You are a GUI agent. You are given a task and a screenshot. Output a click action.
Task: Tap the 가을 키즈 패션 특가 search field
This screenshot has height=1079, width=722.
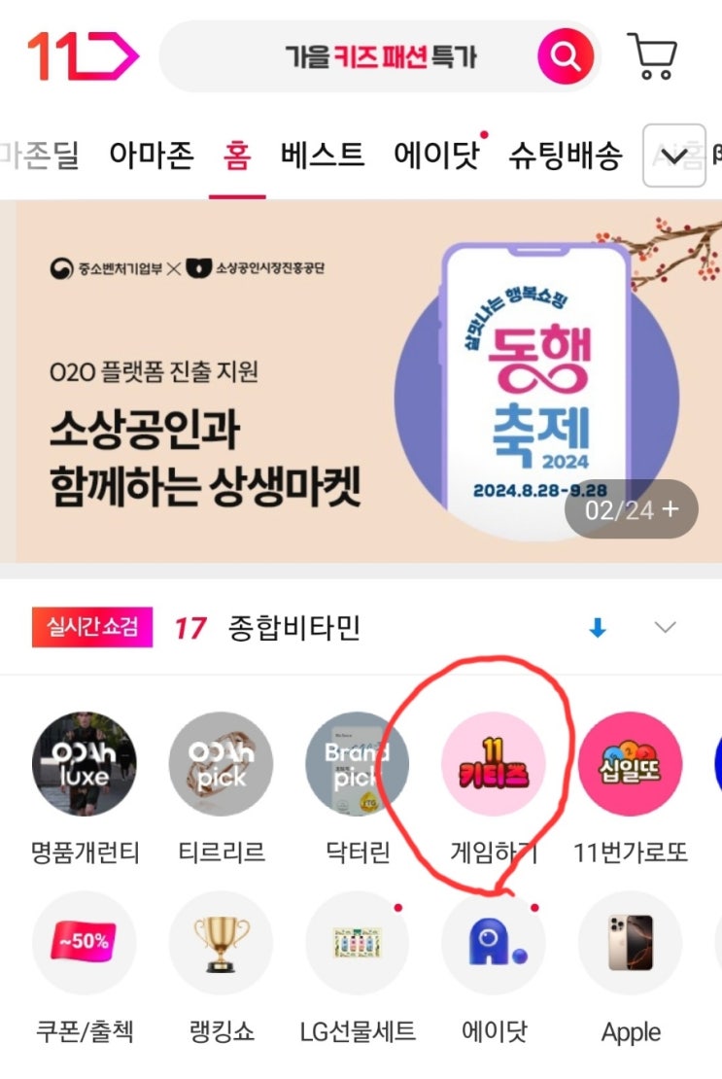coord(347,56)
